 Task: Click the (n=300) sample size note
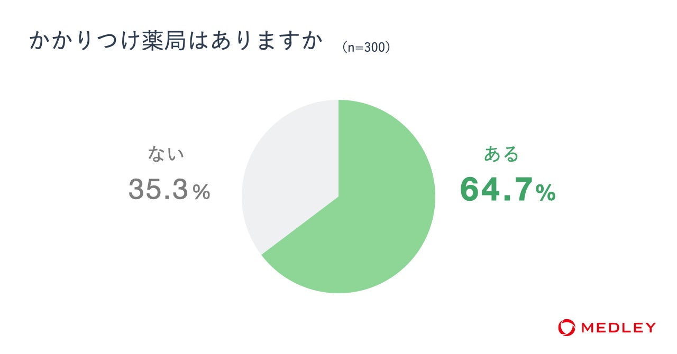pos(366,48)
